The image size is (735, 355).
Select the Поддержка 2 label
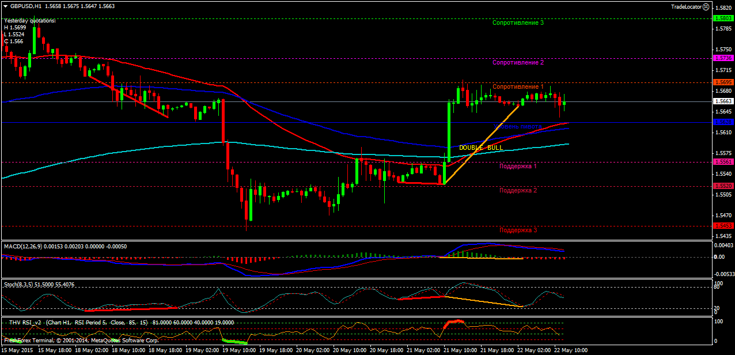(x=518, y=190)
